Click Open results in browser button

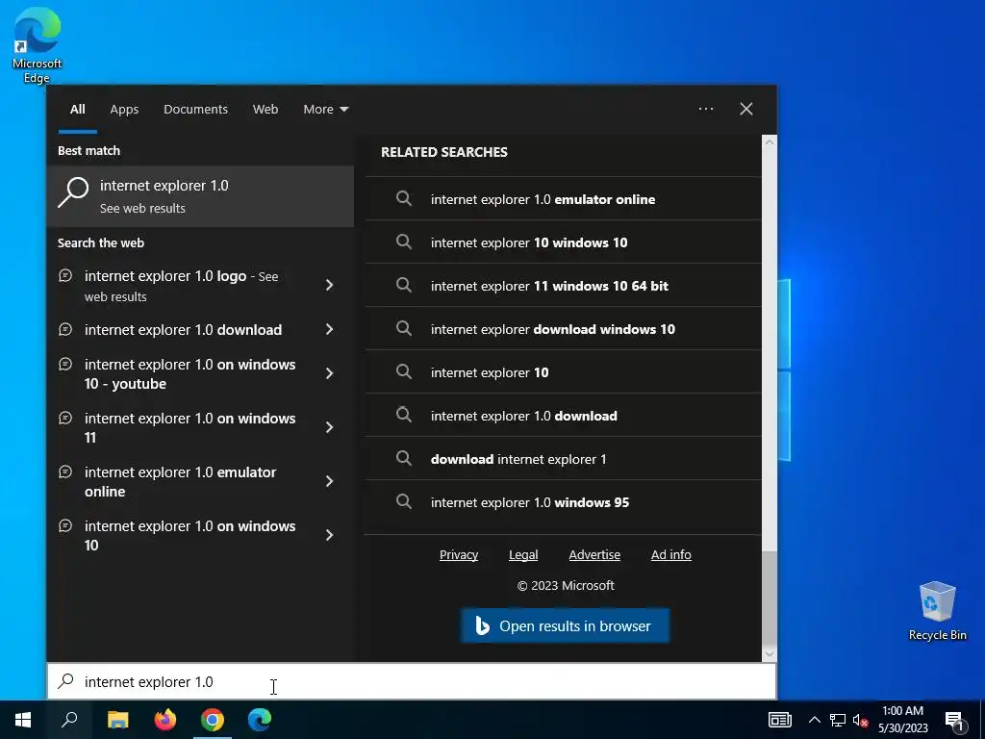[565, 625]
